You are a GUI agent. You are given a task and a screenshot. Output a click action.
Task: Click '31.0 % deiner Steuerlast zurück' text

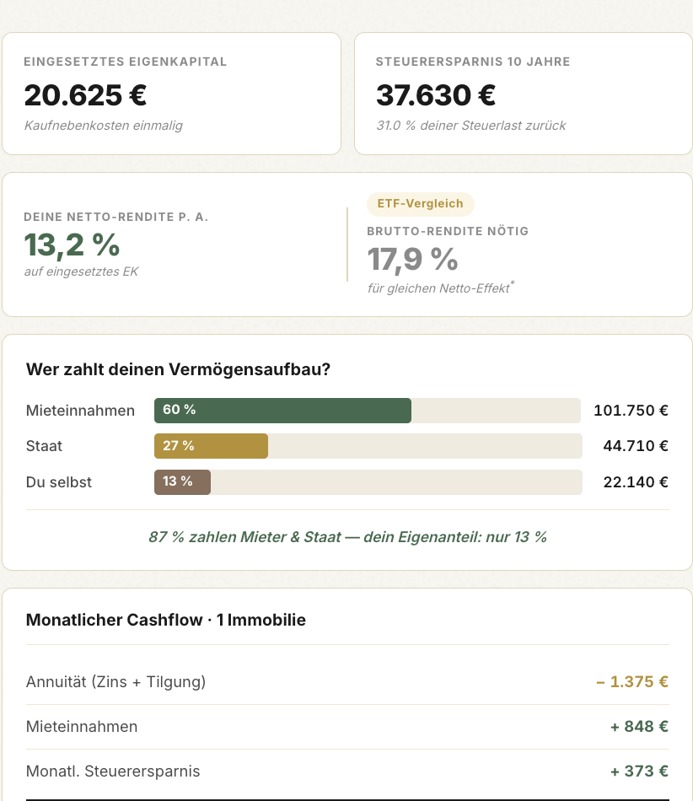470,126
